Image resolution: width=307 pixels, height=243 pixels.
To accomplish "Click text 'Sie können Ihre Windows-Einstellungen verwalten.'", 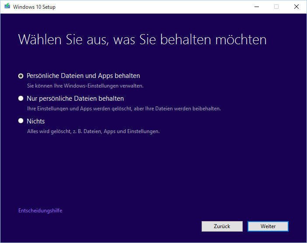I will click(x=85, y=86).
